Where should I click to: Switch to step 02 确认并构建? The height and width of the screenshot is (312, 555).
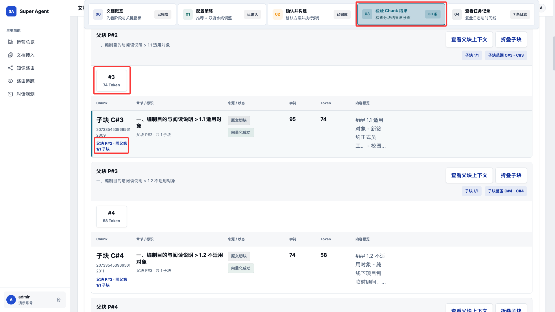[x=311, y=14]
